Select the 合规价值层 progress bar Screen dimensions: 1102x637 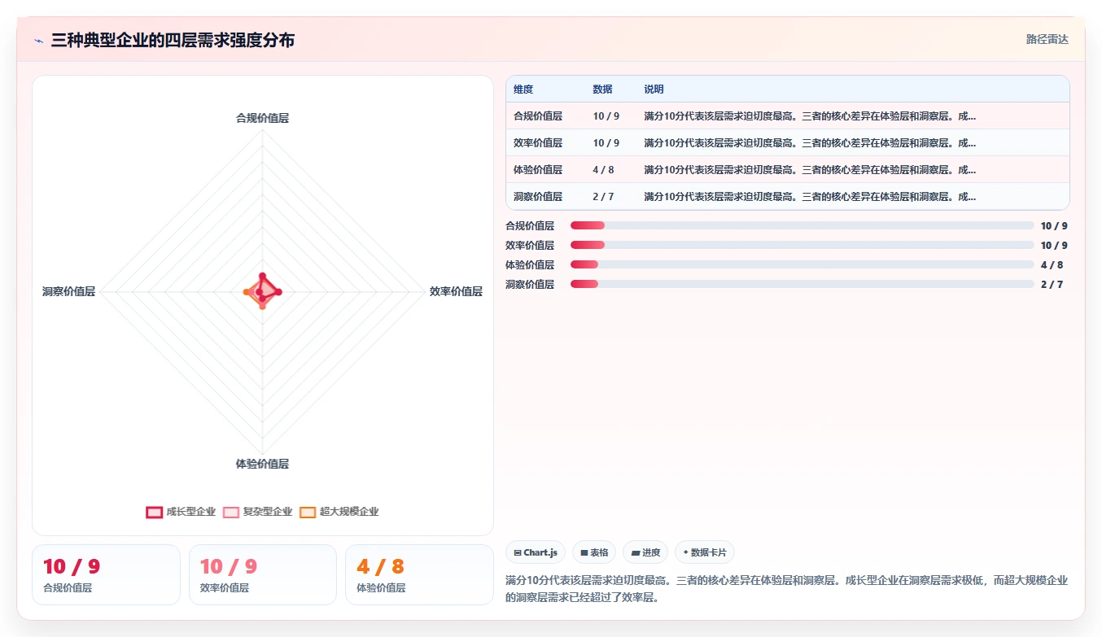tap(802, 225)
